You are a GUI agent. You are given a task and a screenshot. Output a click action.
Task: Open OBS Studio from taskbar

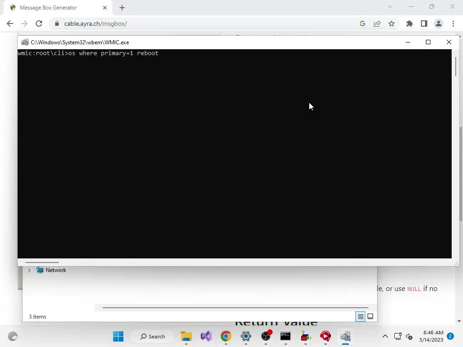[x=266, y=336]
